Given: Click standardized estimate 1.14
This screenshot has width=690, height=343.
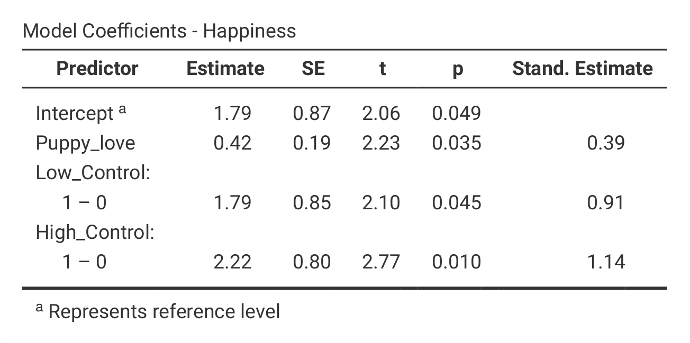Looking at the screenshot, I should [x=606, y=262].
